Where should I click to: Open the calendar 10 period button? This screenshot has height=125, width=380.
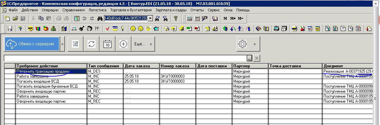107,44
